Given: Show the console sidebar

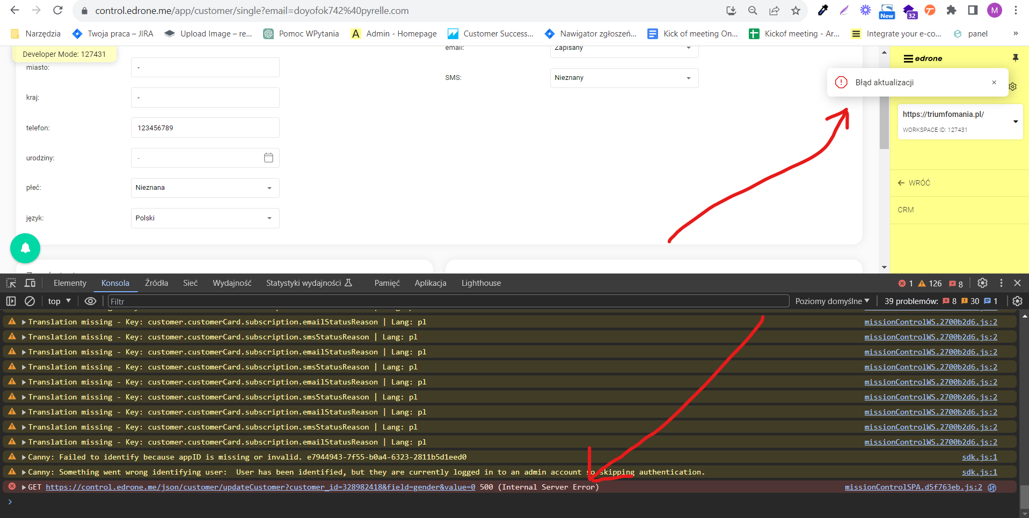Looking at the screenshot, I should tap(11, 301).
